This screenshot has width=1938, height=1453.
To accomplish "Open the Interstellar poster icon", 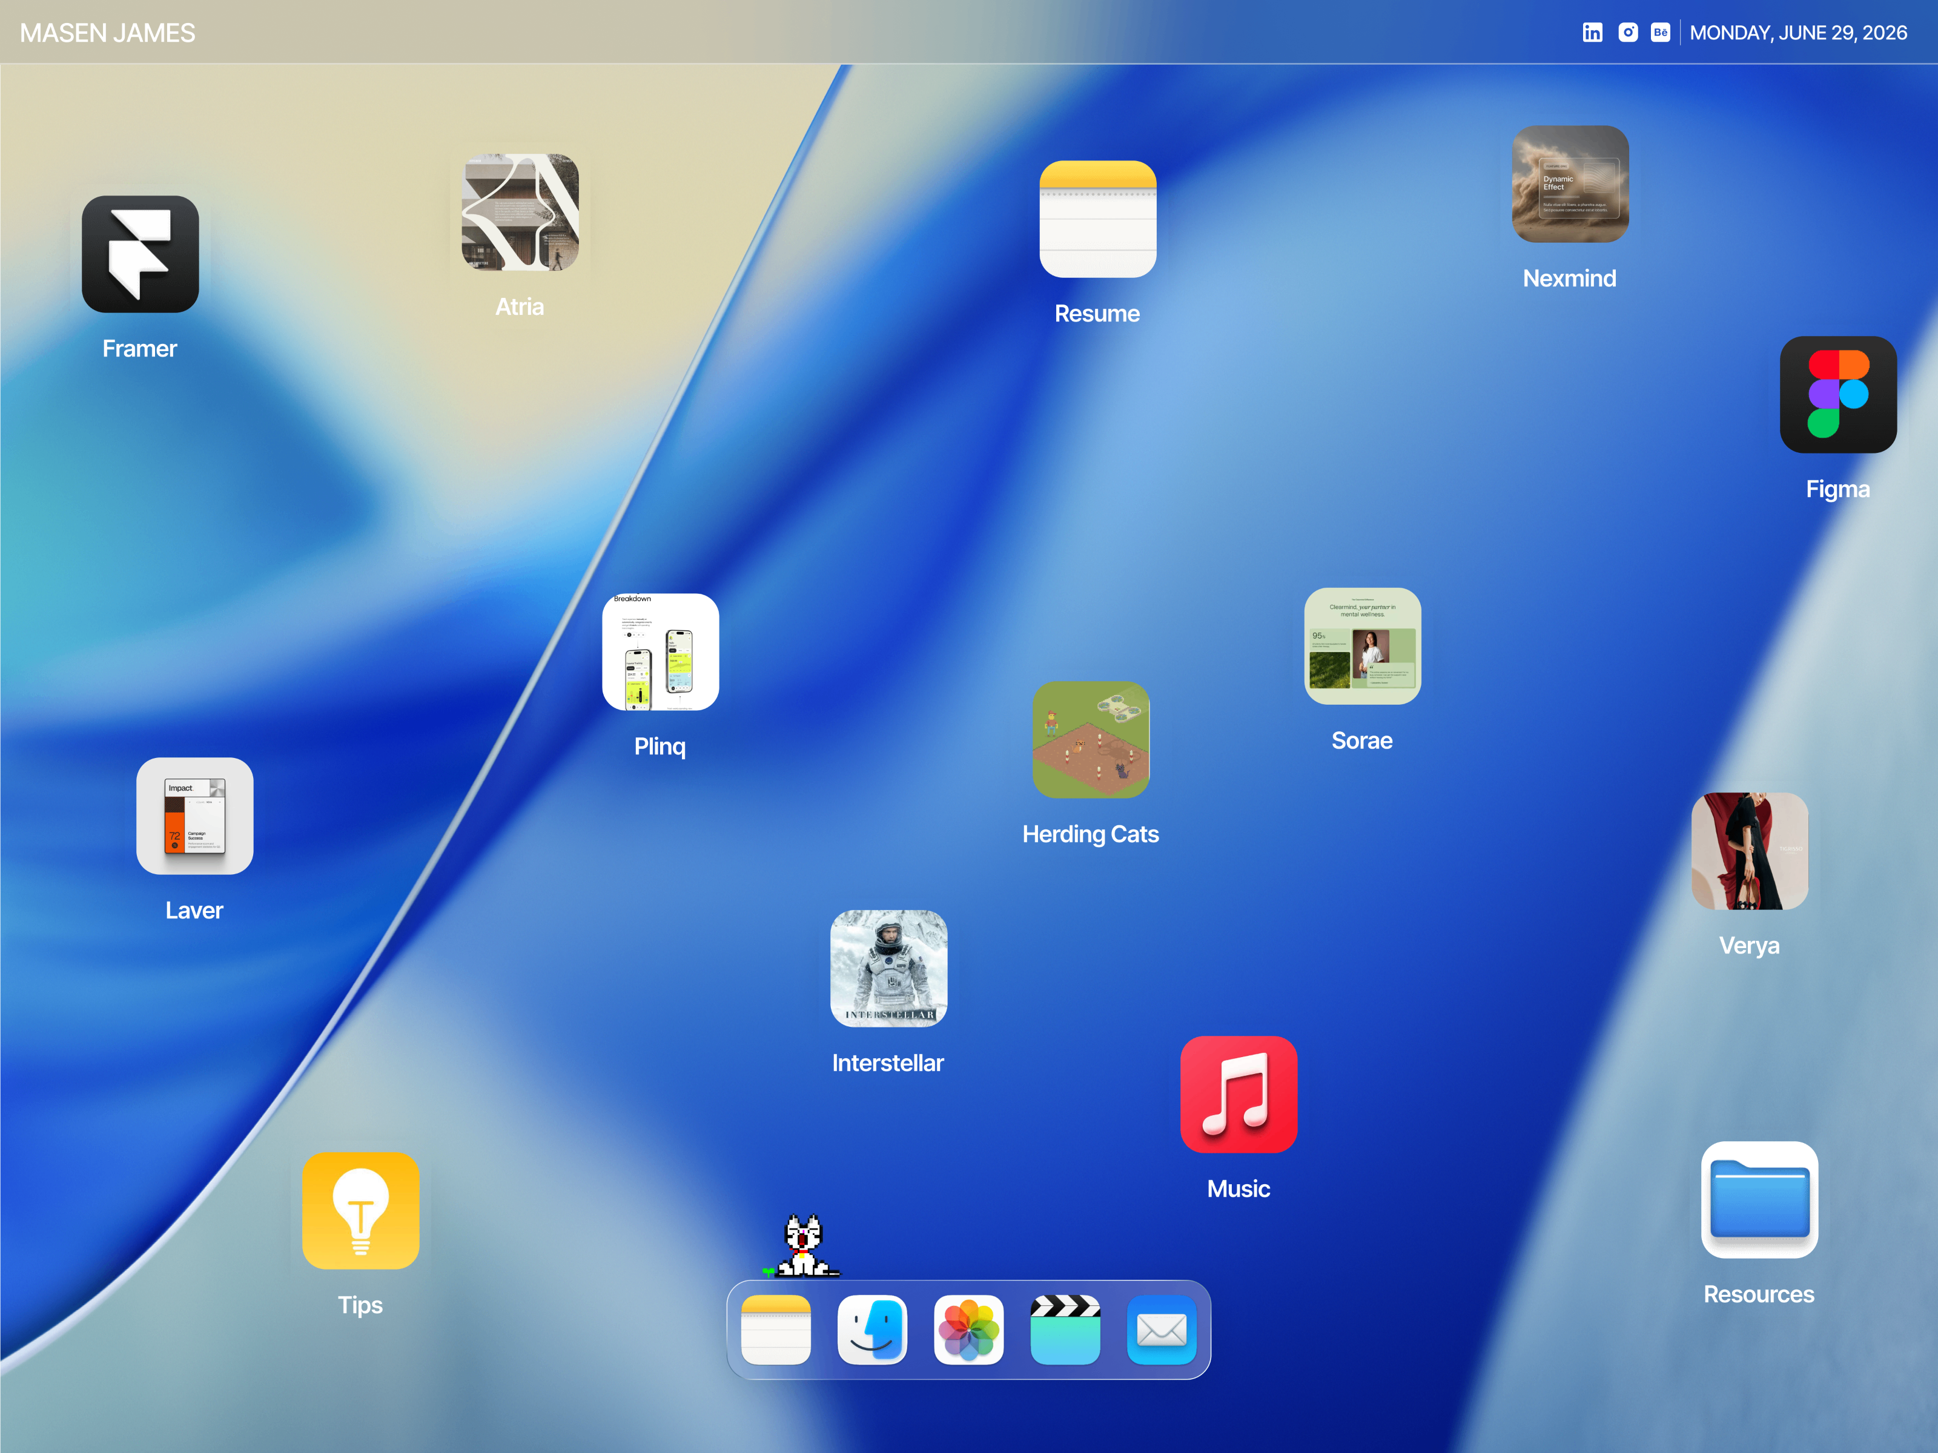I will pos(888,969).
